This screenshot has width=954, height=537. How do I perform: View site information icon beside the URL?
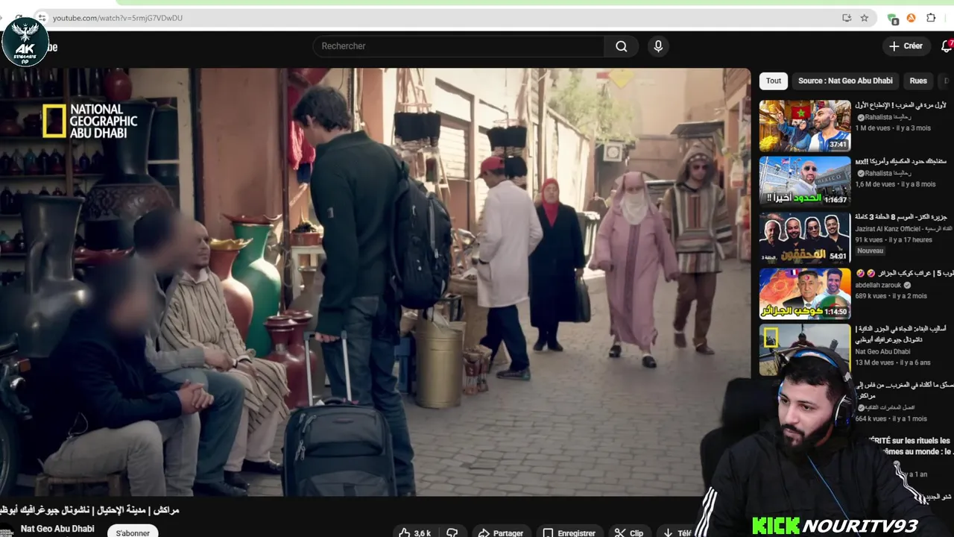pyautogui.click(x=41, y=18)
